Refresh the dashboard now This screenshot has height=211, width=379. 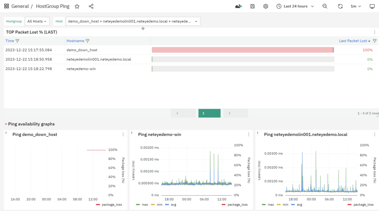(340, 6)
